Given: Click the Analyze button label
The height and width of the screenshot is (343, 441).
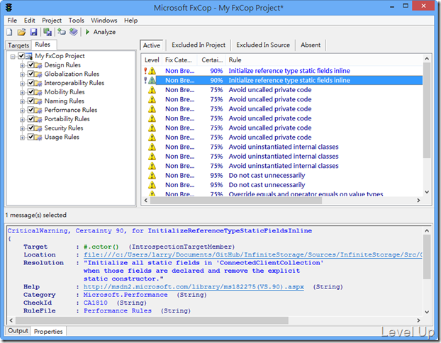Looking at the screenshot, I should point(105,32).
